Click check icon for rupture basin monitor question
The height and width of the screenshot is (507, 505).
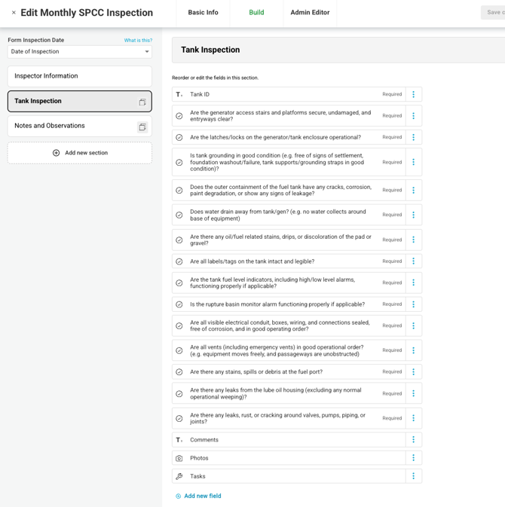click(x=179, y=304)
